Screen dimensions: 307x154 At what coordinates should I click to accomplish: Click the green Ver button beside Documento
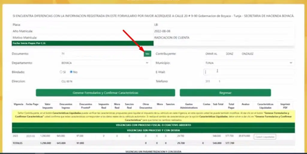click(x=148, y=54)
